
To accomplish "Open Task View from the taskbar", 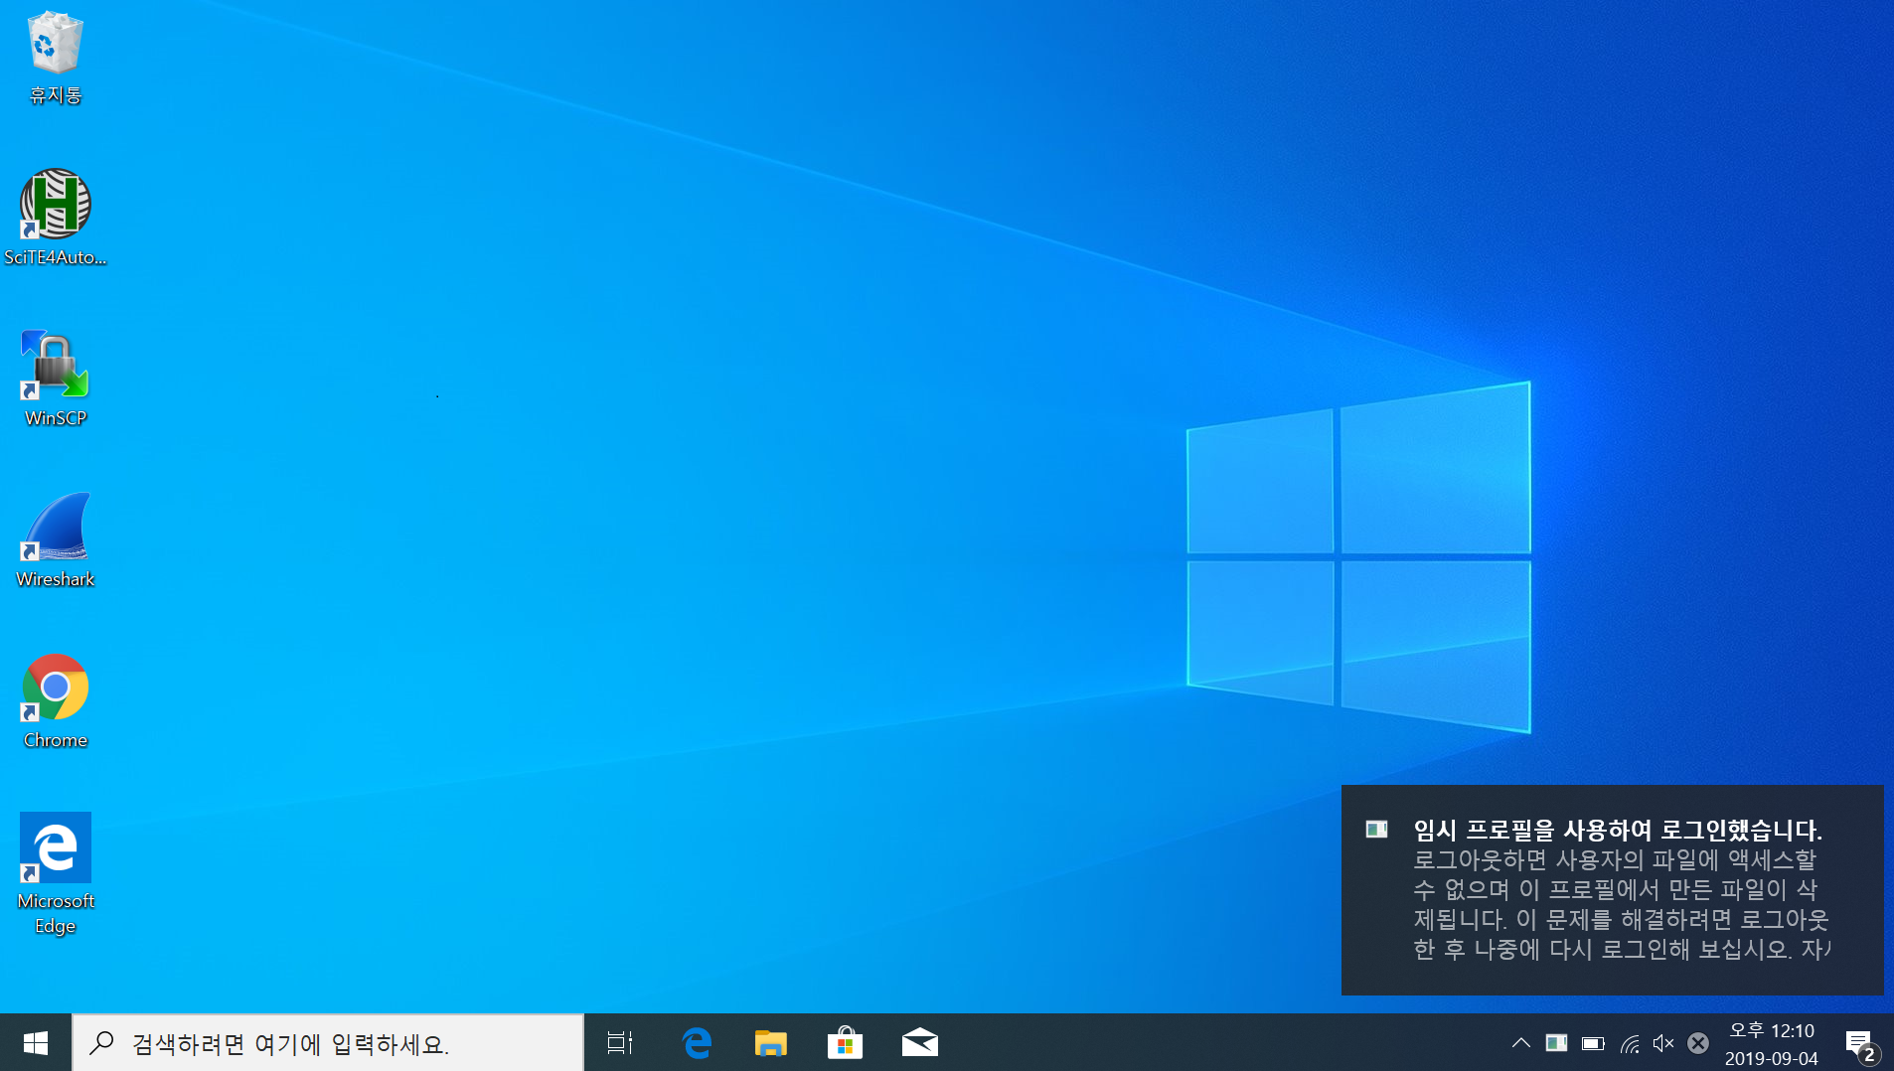I will click(620, 1043).
